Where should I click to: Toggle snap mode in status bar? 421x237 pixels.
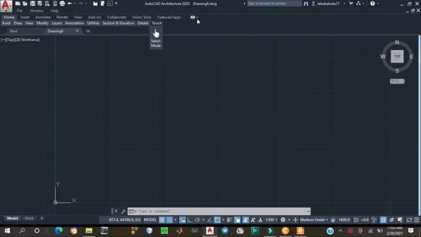170,220
